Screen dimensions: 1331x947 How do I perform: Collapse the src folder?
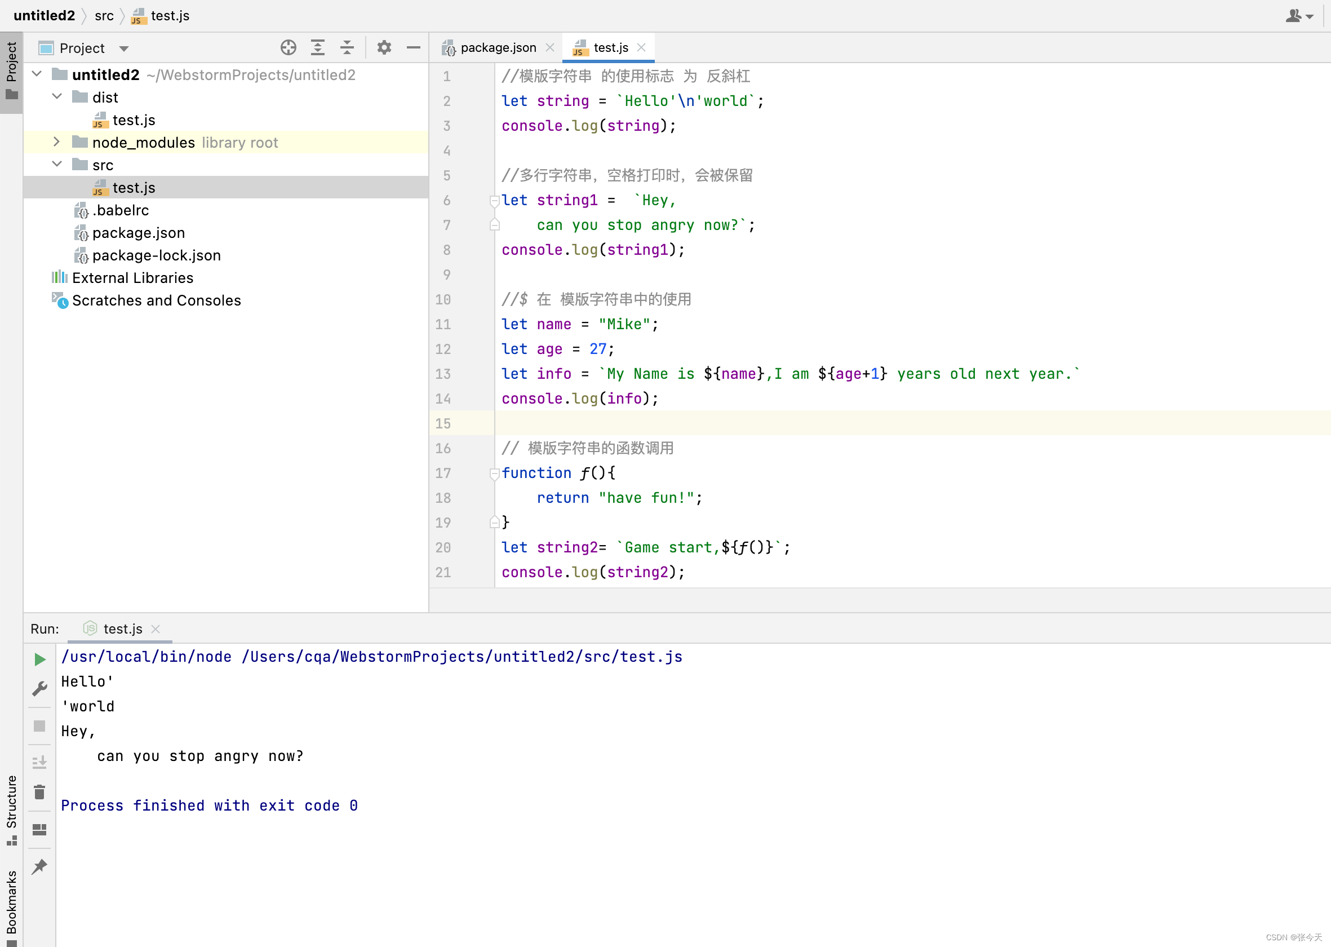pos(57,164)
